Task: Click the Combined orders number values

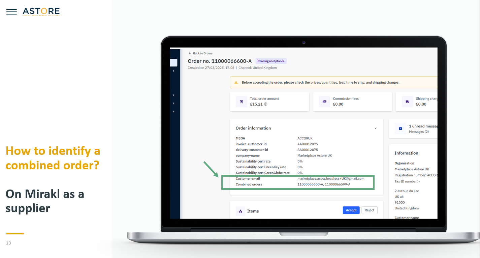Action: [x=324, y=184]
